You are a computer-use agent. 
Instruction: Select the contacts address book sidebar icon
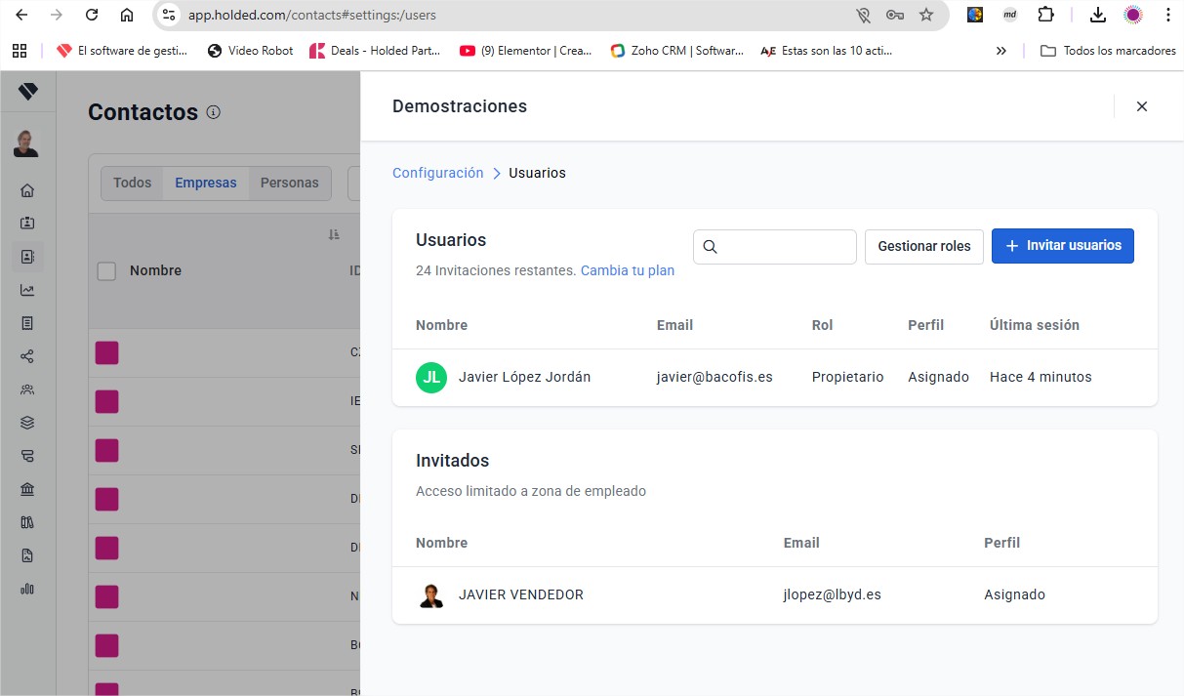click(x=28, y=256)
